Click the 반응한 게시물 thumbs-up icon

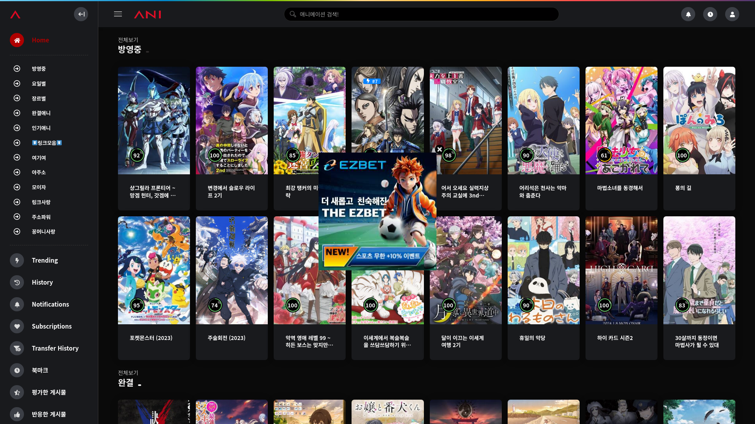click(x=17, y=414)
